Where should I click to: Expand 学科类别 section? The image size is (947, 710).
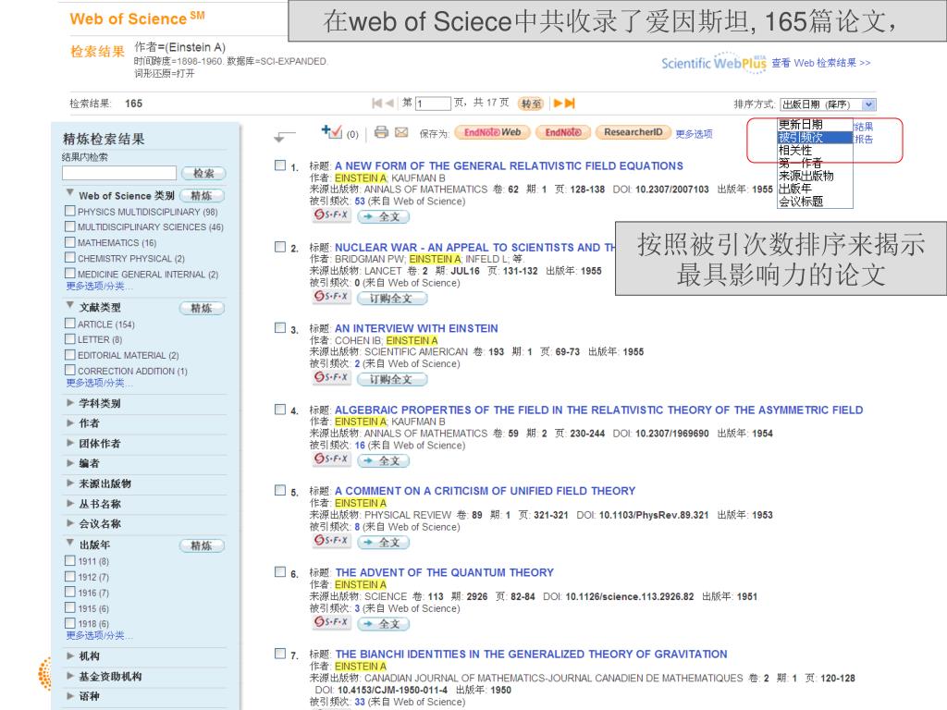click(x=70, y=402)
